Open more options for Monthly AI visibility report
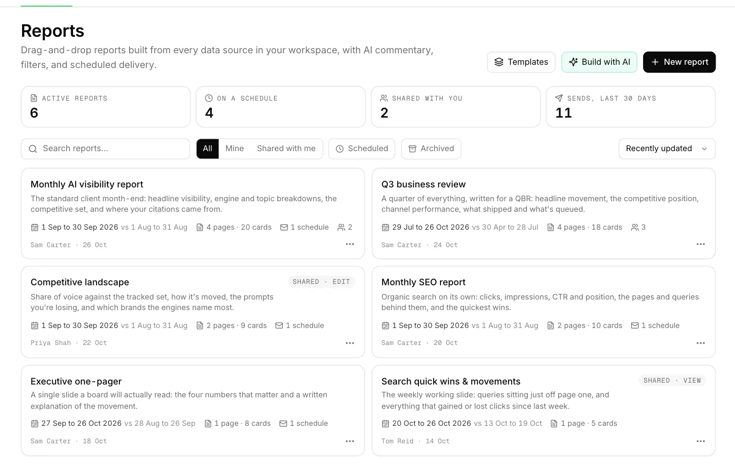 tap(350, 244)
